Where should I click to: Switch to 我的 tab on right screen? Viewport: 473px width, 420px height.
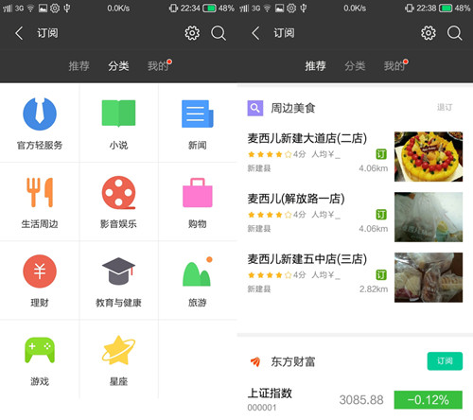click(394, 66)
